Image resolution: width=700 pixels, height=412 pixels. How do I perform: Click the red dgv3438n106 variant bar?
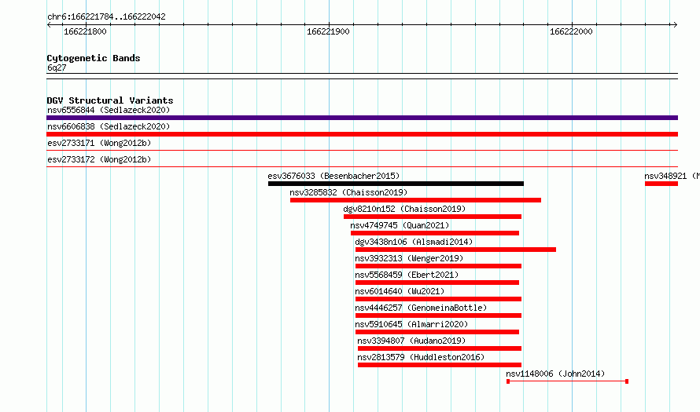coord(456,250)
